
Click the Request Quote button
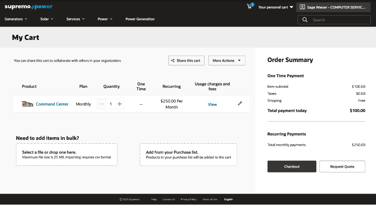[x=342, y=166]
